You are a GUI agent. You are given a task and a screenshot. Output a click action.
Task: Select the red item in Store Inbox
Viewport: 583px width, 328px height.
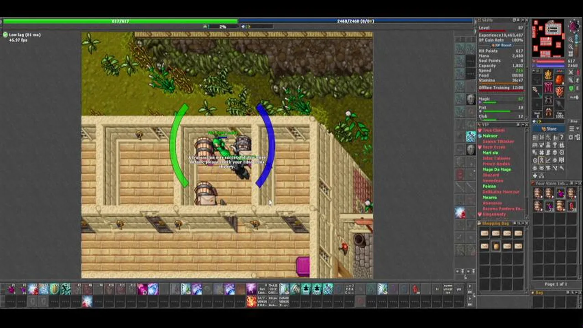572,205
